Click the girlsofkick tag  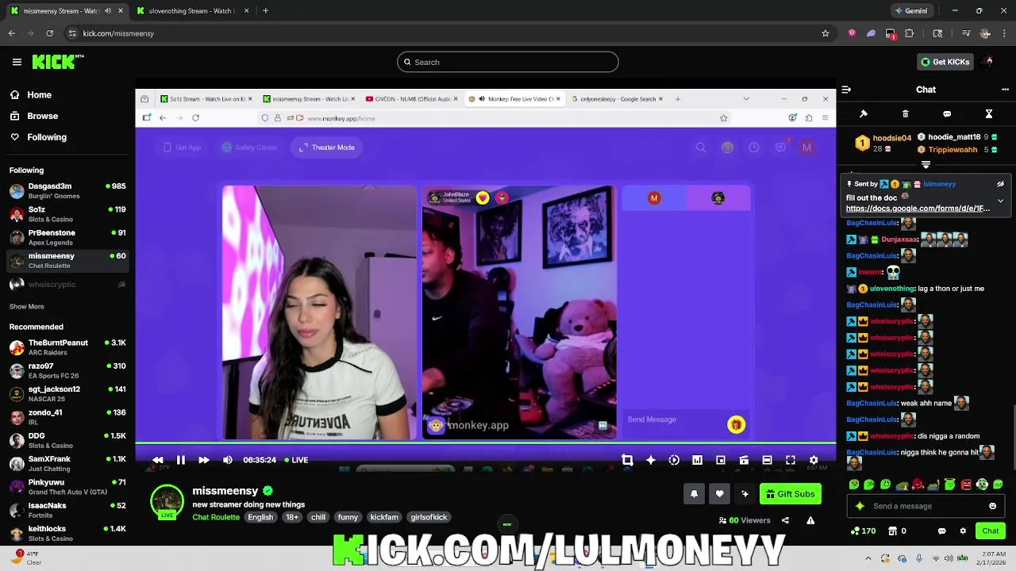[x=429, y=517]
